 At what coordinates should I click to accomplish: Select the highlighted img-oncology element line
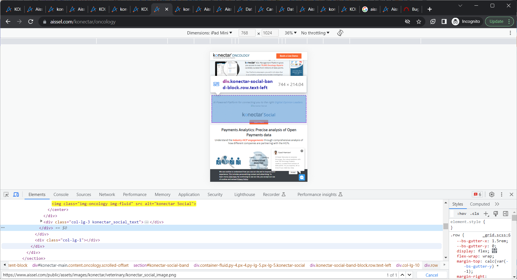click(124, 204)
